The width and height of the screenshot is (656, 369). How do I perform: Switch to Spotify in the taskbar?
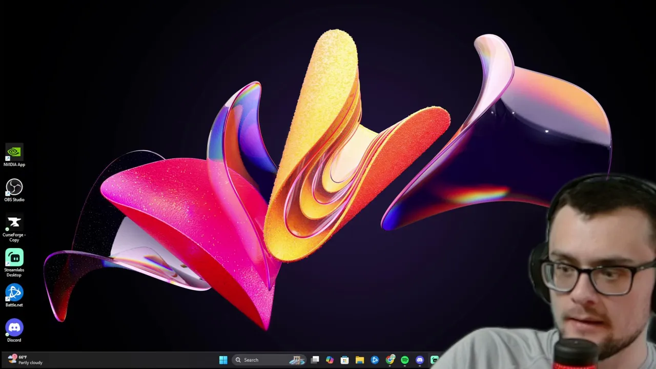[405, 360]
